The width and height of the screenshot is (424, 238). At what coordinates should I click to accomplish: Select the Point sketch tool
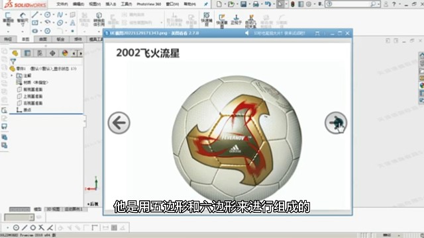click(x=72, y=31)
